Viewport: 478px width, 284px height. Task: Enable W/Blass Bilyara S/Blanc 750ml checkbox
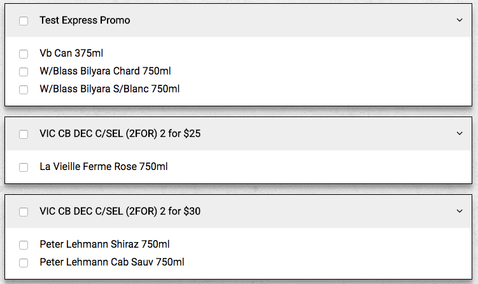click(24, 89)
